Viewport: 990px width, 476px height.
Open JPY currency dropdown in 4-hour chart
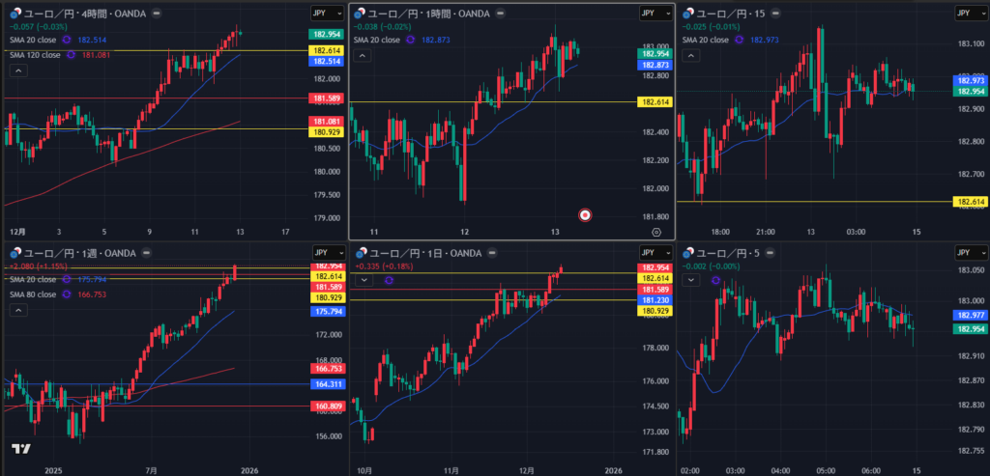[327, 14]
